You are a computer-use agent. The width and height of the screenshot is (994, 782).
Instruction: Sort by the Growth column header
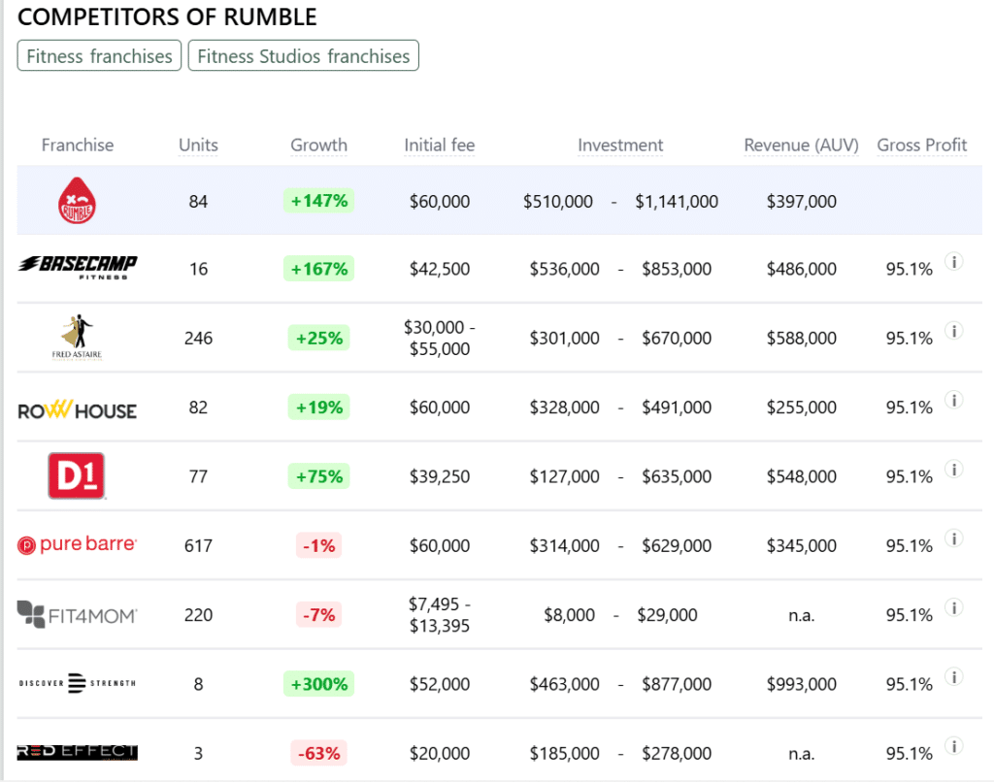[x=318, y=146]
